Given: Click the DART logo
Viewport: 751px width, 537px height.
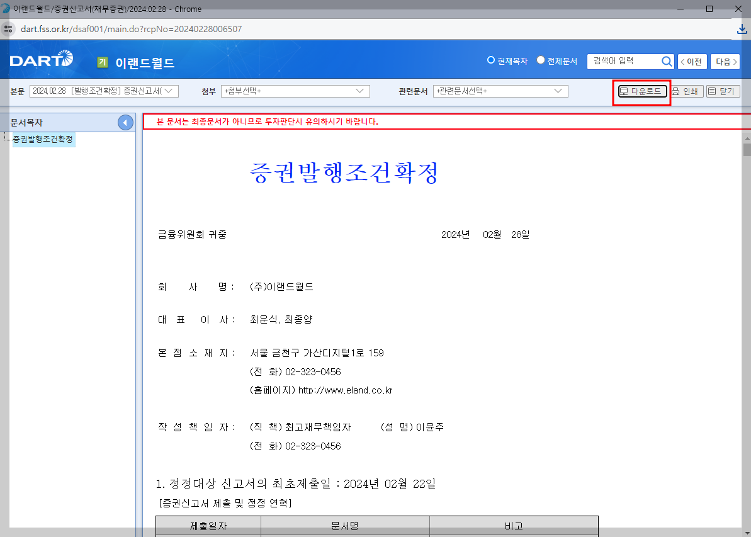Looking at the screenshot, I should pos(41,59).
